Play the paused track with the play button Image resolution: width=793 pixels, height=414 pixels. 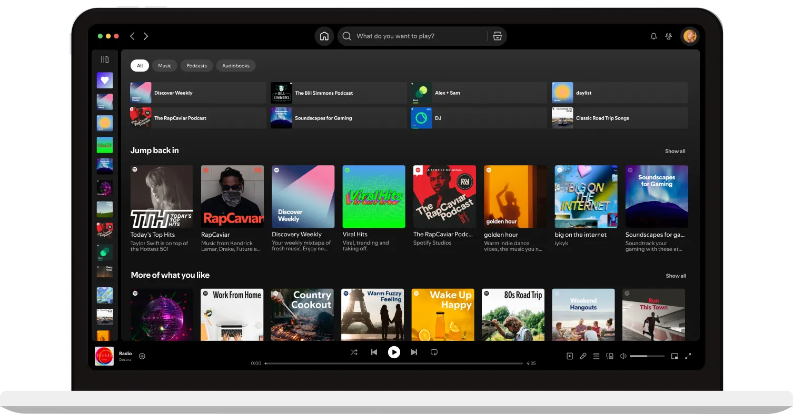point(394,352)
